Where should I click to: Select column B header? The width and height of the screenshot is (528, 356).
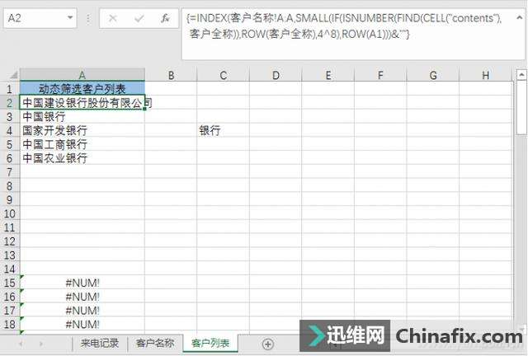(x=171, y=75)
